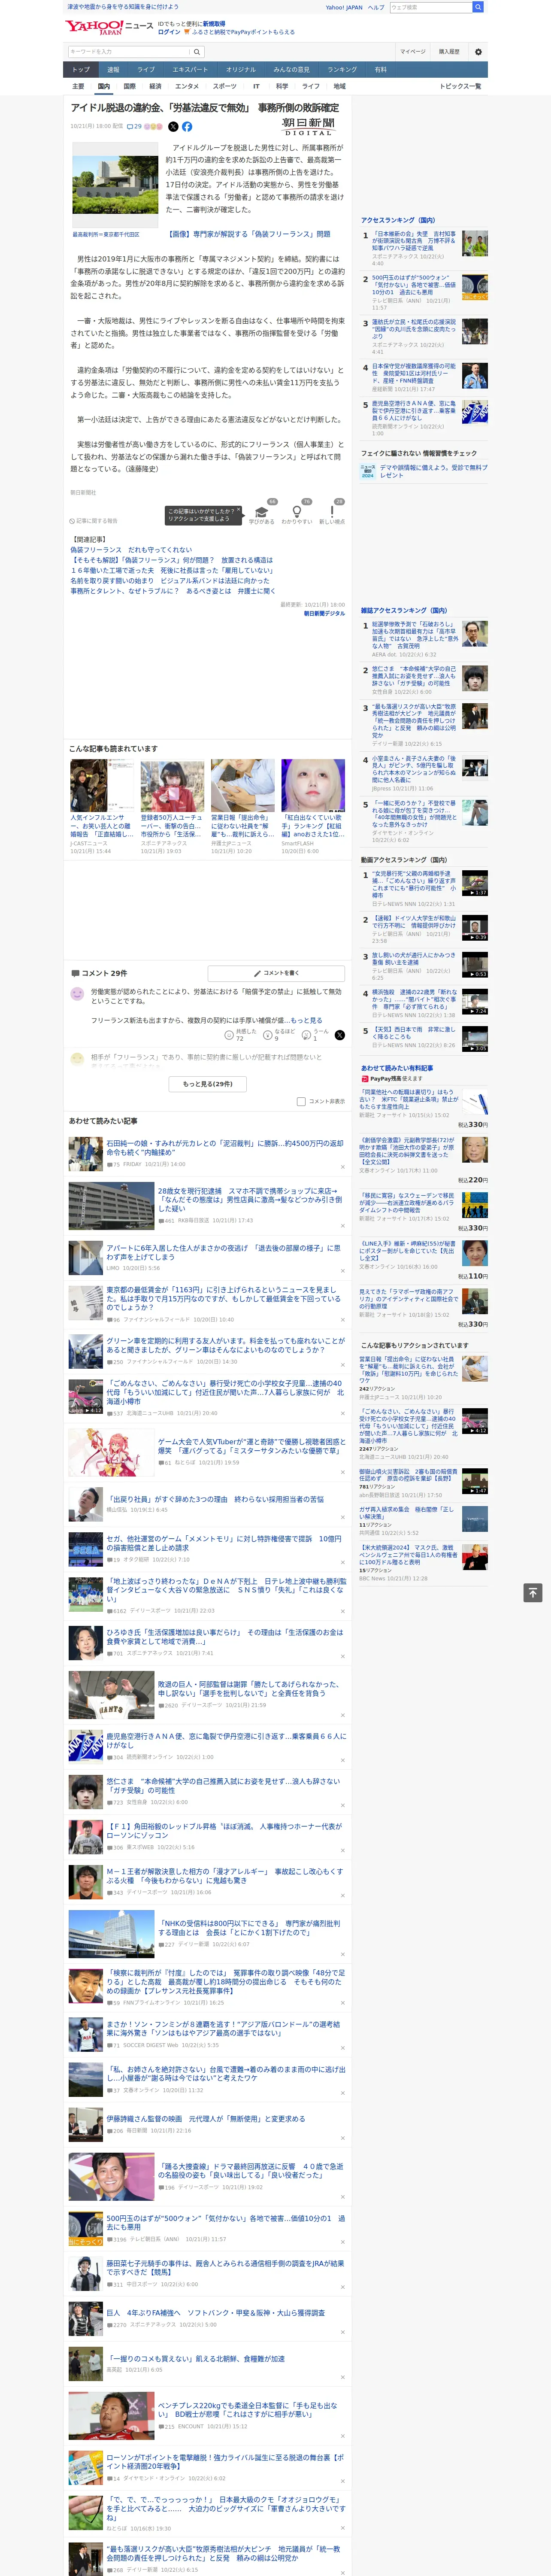Open the 登録者50万人ユーチューバー recommended article thumbnail

click(x=172, y=785)
